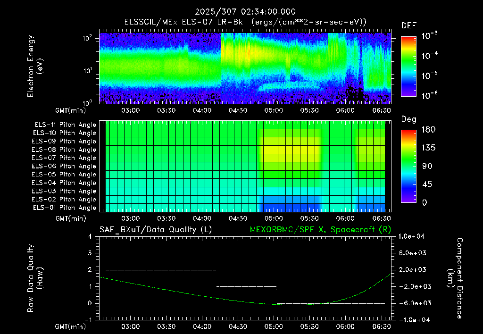Select the ELS-04 Pitch Angle row label

64,183
